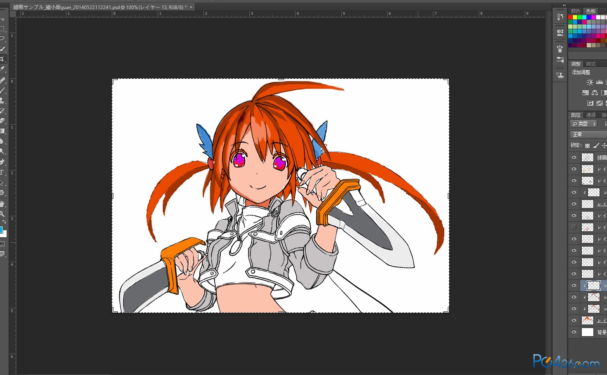Toggle Quick Mask mode
Screen dimensions: 607x375
(x=2, y=244)
